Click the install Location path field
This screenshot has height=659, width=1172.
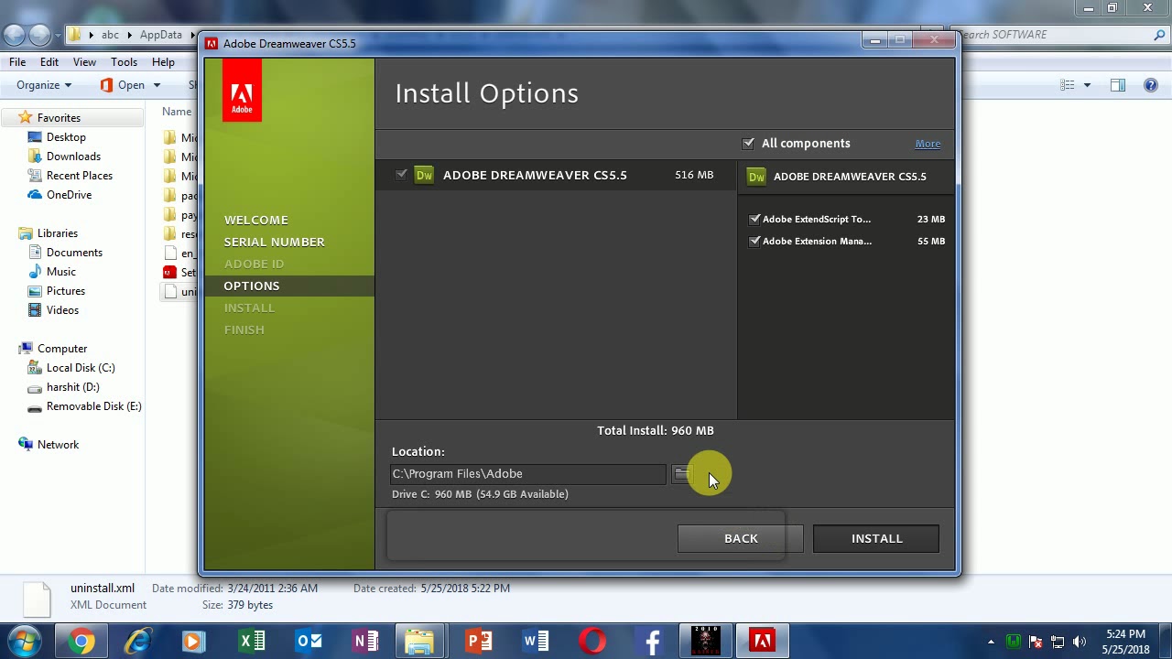pyautogui.click(x=527, y=473)
